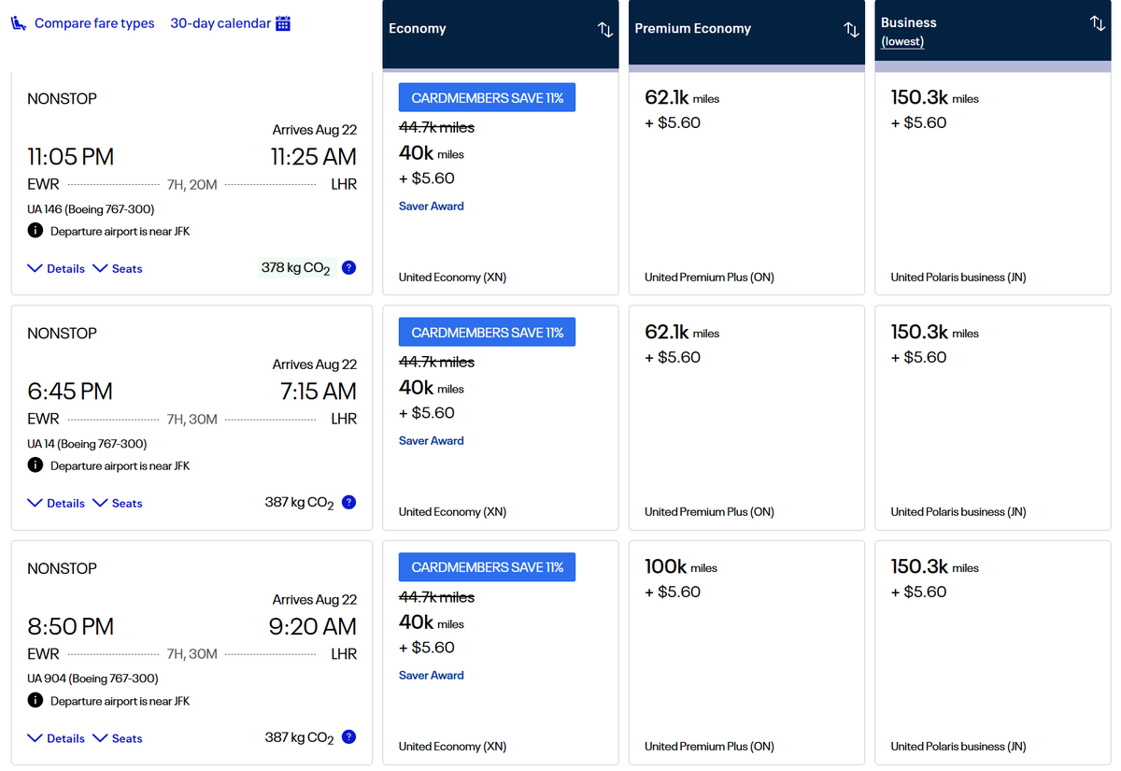
Task: Select Premium Economy 62.1k fare for UA 14
Action: pos(746,418)
